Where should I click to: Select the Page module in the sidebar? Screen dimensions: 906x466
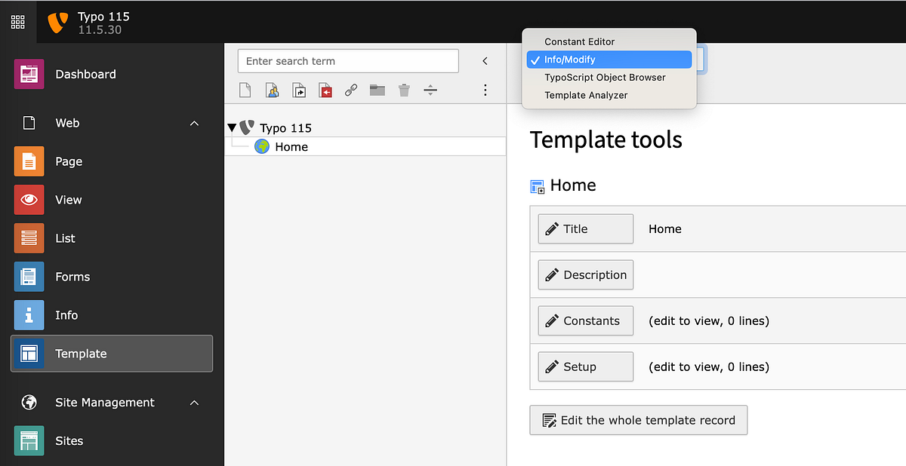(69, 161)
